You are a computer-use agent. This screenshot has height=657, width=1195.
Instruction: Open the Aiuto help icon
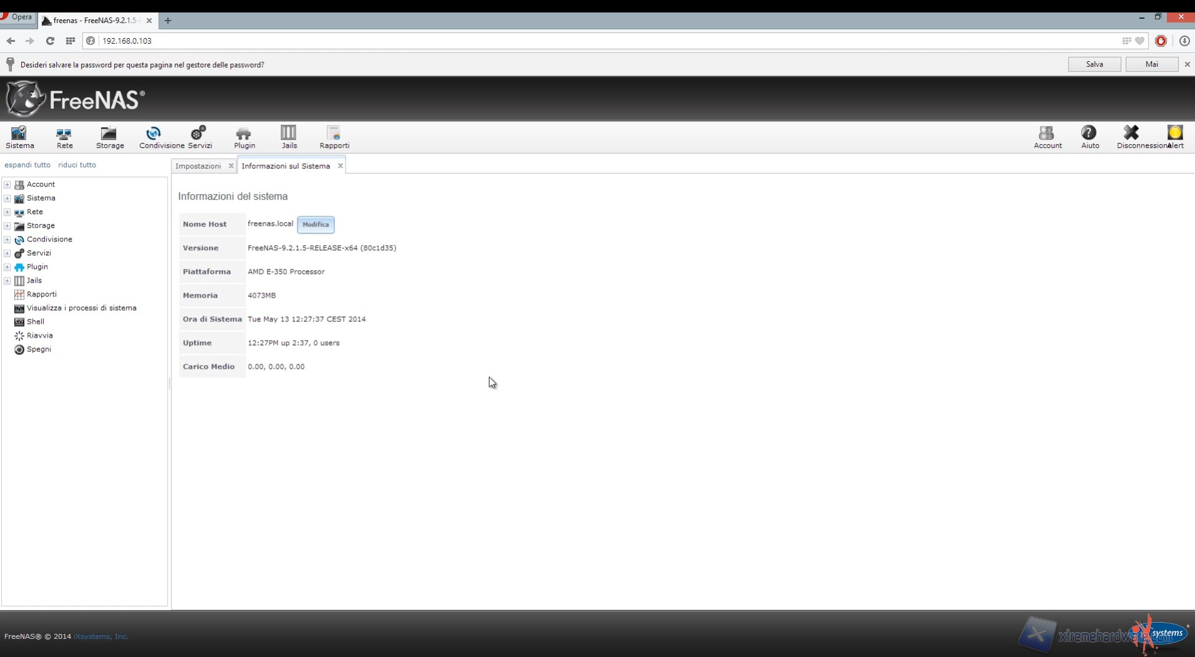coord(1090,137)
